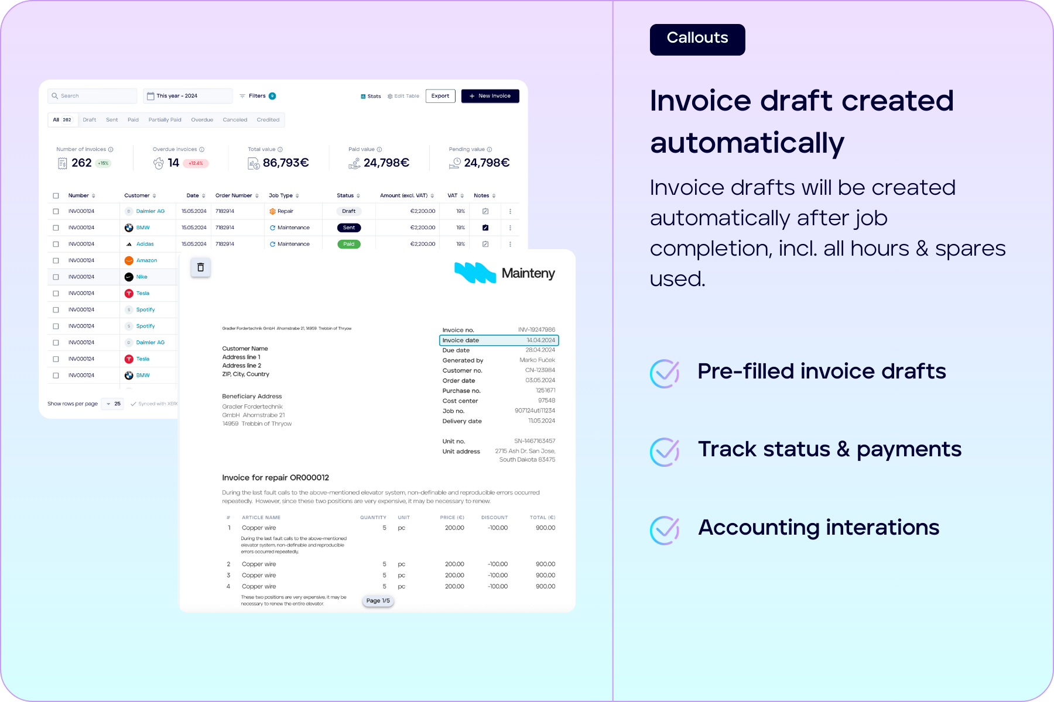Tick the Nike invoice row checkbox

coord(56,277)
